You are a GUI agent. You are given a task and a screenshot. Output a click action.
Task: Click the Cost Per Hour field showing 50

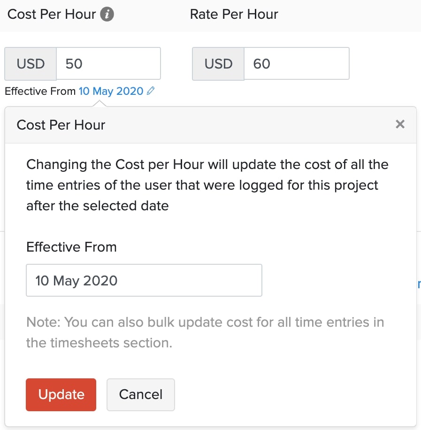tap(108, 63)
